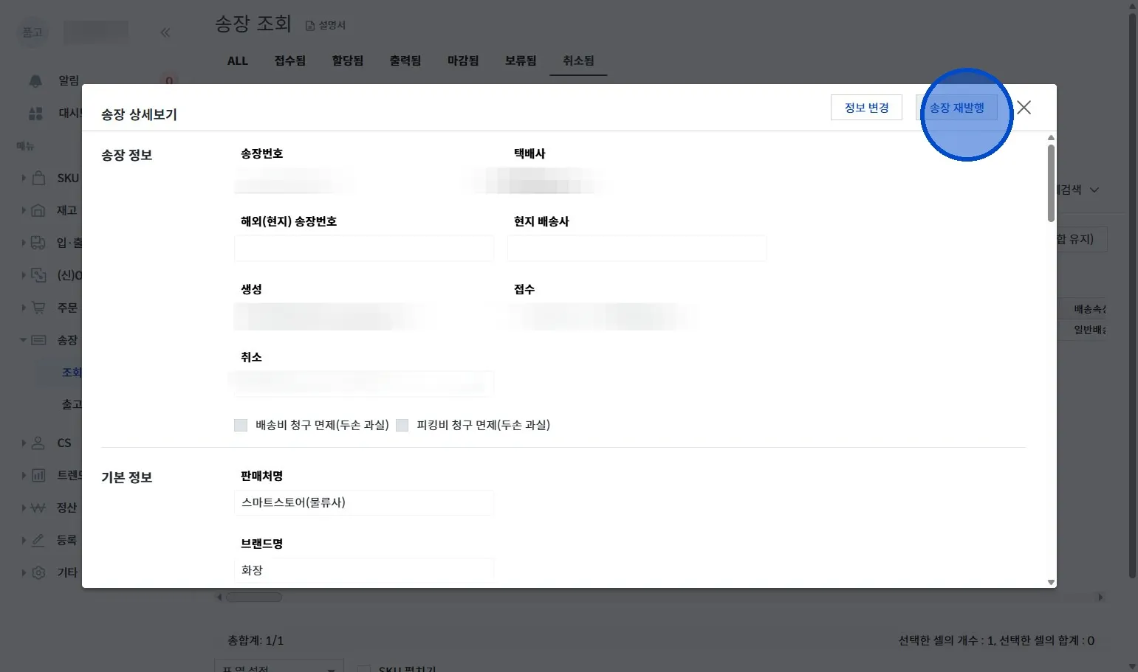Expand the 등록 menu arrow

(24, 540)
